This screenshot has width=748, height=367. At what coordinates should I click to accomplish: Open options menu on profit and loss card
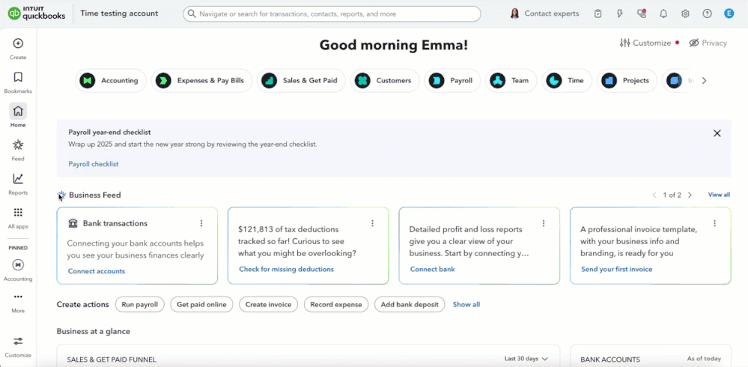click(x=544, y=223)
